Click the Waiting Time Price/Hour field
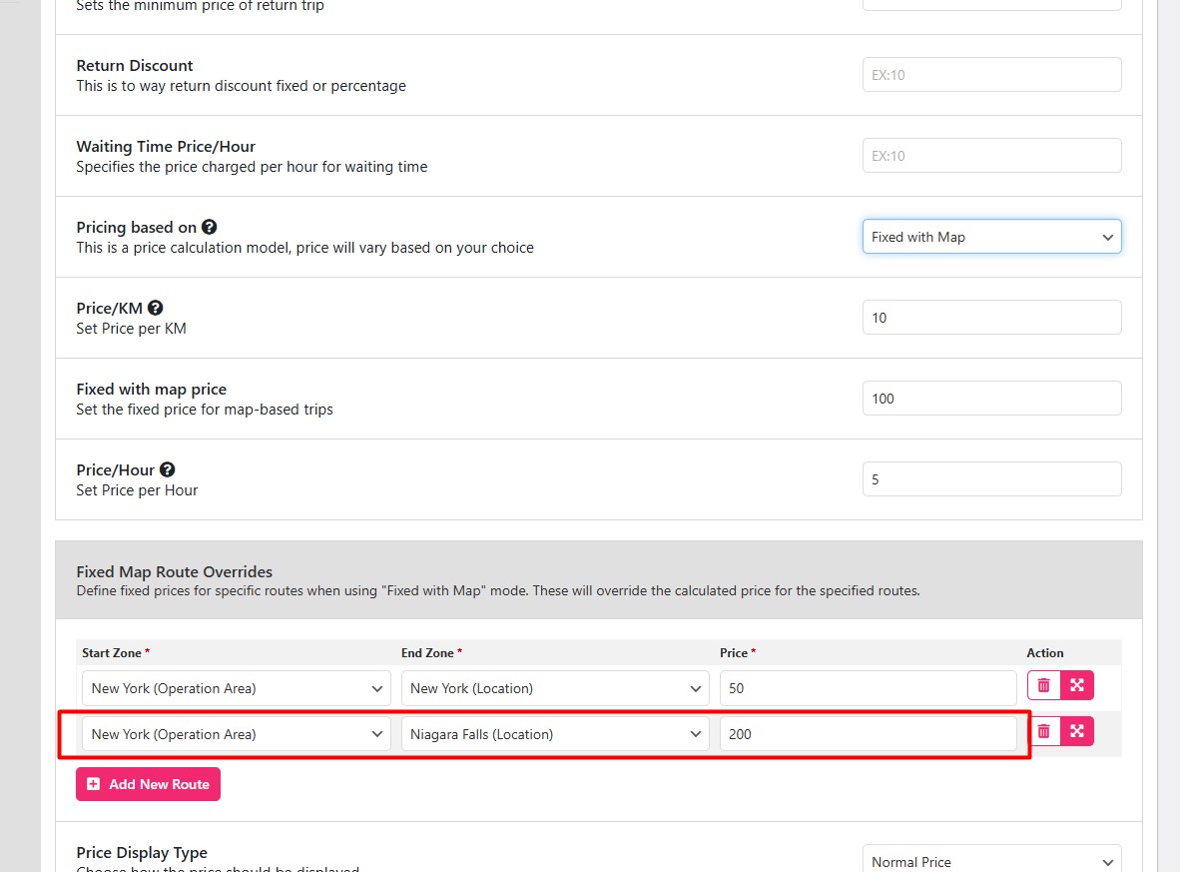 point(991,156)
